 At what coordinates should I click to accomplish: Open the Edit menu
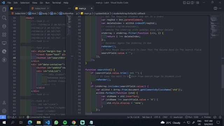tap(15, 3)
